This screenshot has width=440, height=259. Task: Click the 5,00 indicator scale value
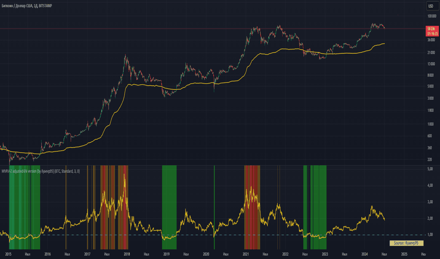pos(430,169)
